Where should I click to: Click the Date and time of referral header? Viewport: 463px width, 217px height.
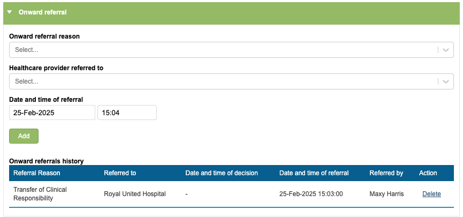click(x=314, y=173)
